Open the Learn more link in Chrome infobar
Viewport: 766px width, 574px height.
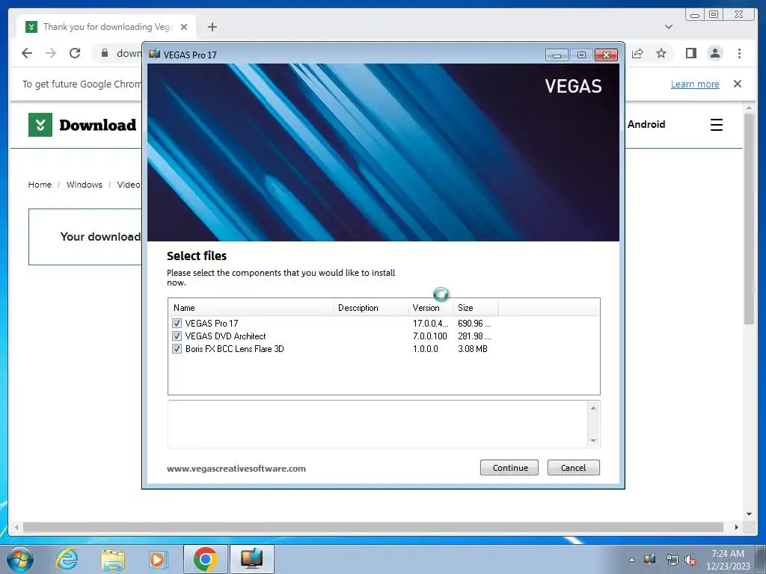tap(695, 84)
